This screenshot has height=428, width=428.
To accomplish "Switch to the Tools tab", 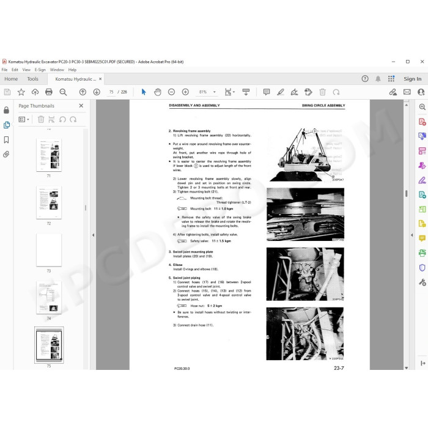I will click(x=32, y=79).
